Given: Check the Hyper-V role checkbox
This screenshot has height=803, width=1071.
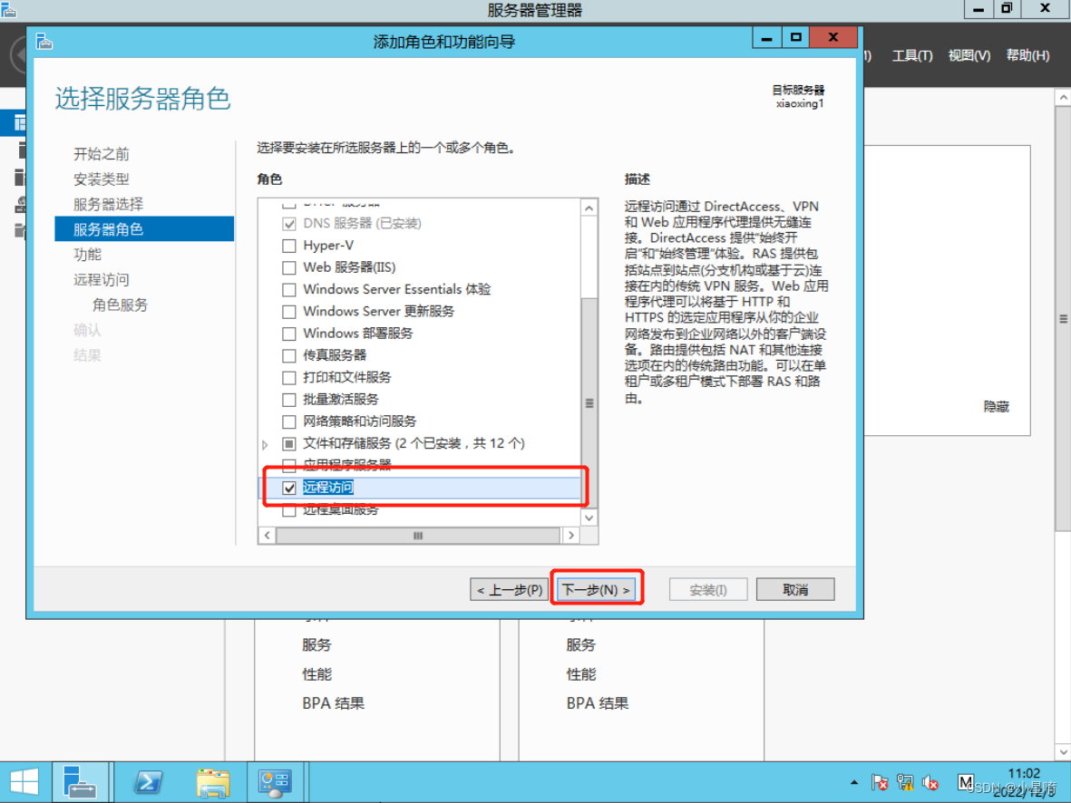Looking at the screenshot, I should click(289, 246).
